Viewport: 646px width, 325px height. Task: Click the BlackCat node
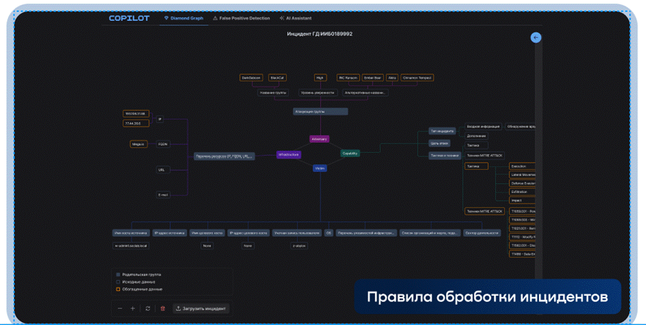click(x=277, y=78)
